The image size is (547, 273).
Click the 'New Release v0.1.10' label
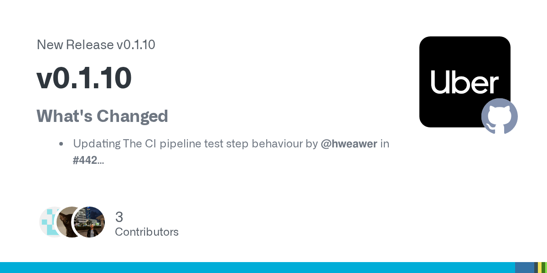[x=96, y=45]
